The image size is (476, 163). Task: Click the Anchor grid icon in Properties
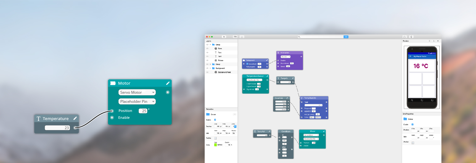pos(215,138)
